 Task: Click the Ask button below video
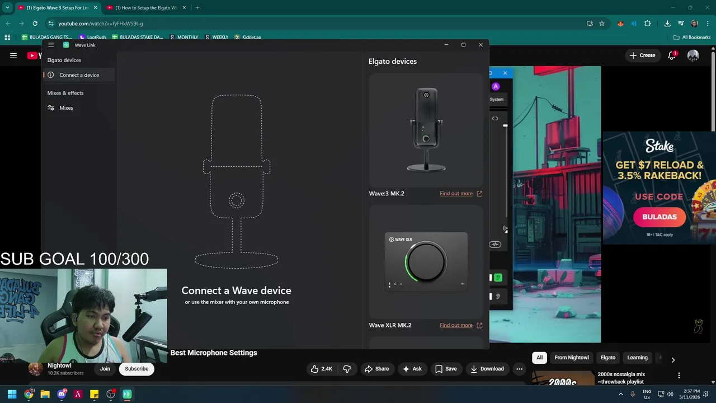[x=412, y=369]
